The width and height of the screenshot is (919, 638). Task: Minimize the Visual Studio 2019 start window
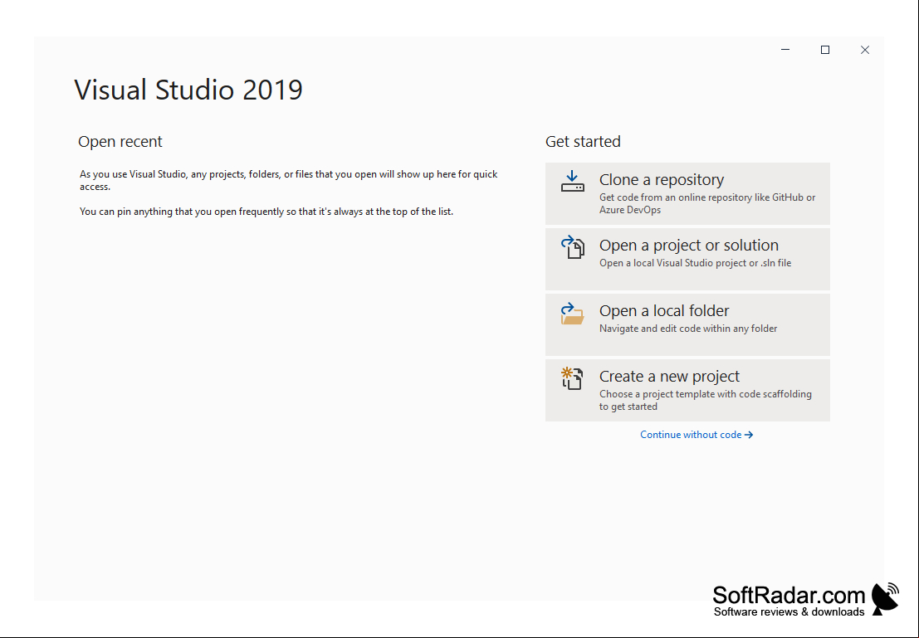(x=785, y=50)
